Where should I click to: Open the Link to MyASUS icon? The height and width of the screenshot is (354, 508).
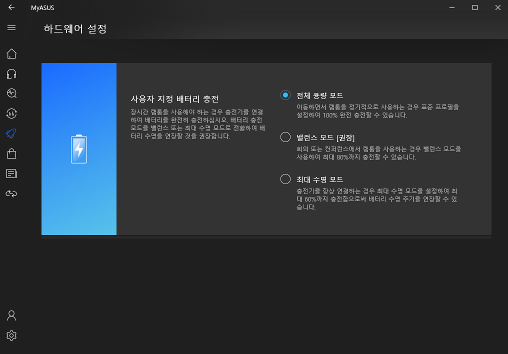pos(11,193)
